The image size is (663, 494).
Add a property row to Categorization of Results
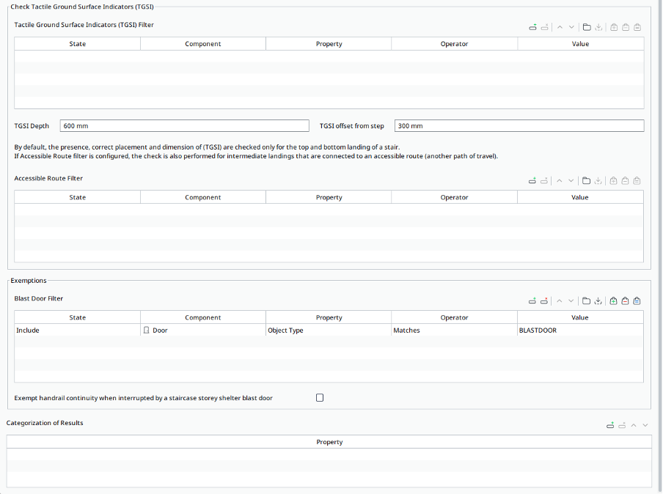click(x=610, y=425)
